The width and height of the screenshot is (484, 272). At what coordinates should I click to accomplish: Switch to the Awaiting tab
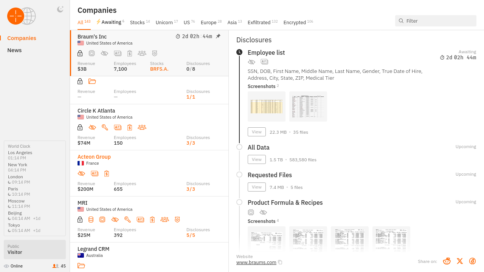[x=110, y=22]
